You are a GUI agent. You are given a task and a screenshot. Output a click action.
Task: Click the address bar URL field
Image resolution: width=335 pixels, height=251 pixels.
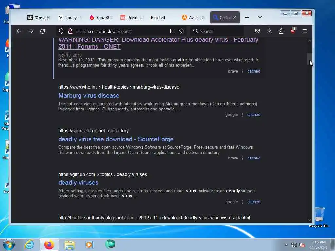pyautogui.click(x=122, y=31)
